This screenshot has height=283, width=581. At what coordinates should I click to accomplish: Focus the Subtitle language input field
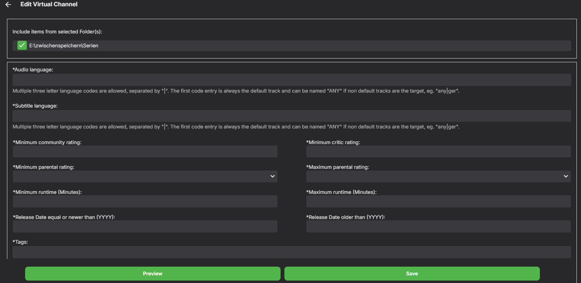[x=292, y=116]
